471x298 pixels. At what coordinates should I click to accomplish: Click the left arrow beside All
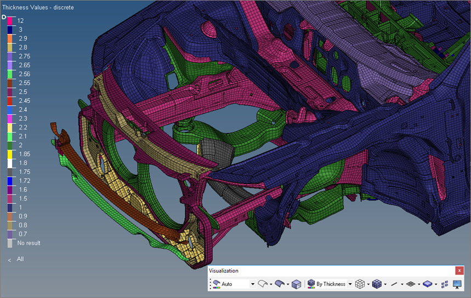click(9, 260)
